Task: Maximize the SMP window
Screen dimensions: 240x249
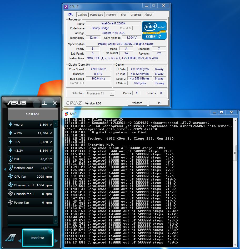Action: point(221,113)
